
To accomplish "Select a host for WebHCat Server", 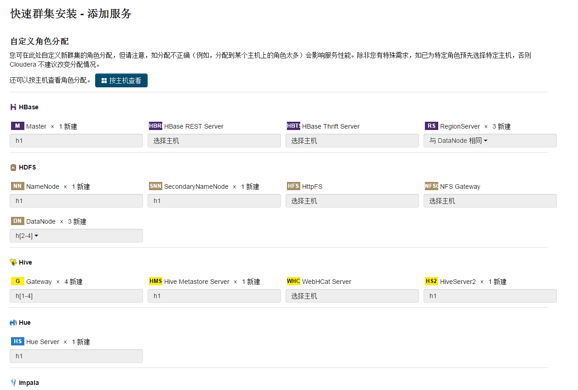I will [352, 296].
